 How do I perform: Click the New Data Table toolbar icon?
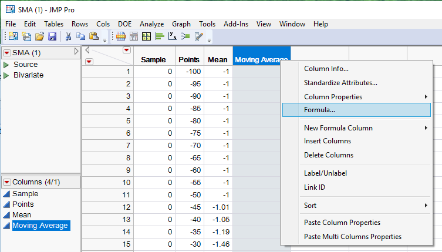tap(13, 36)
